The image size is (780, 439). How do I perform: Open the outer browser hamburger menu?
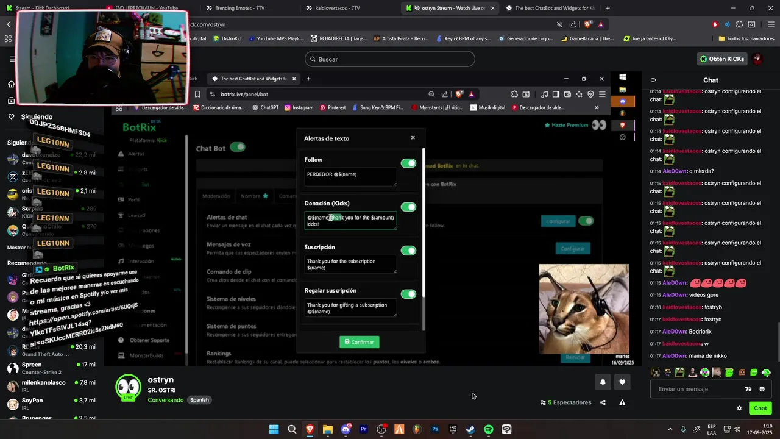(x=771, y=24)
